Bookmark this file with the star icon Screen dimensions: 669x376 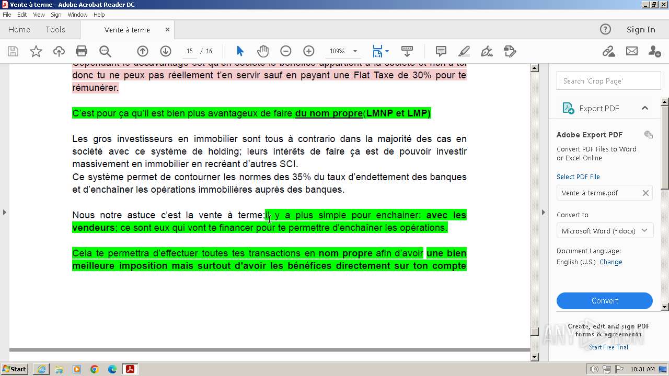coord(36,51)
